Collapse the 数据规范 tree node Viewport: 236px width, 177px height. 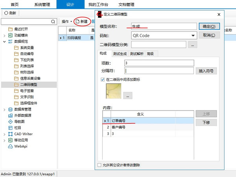click(x=4, y=41)
